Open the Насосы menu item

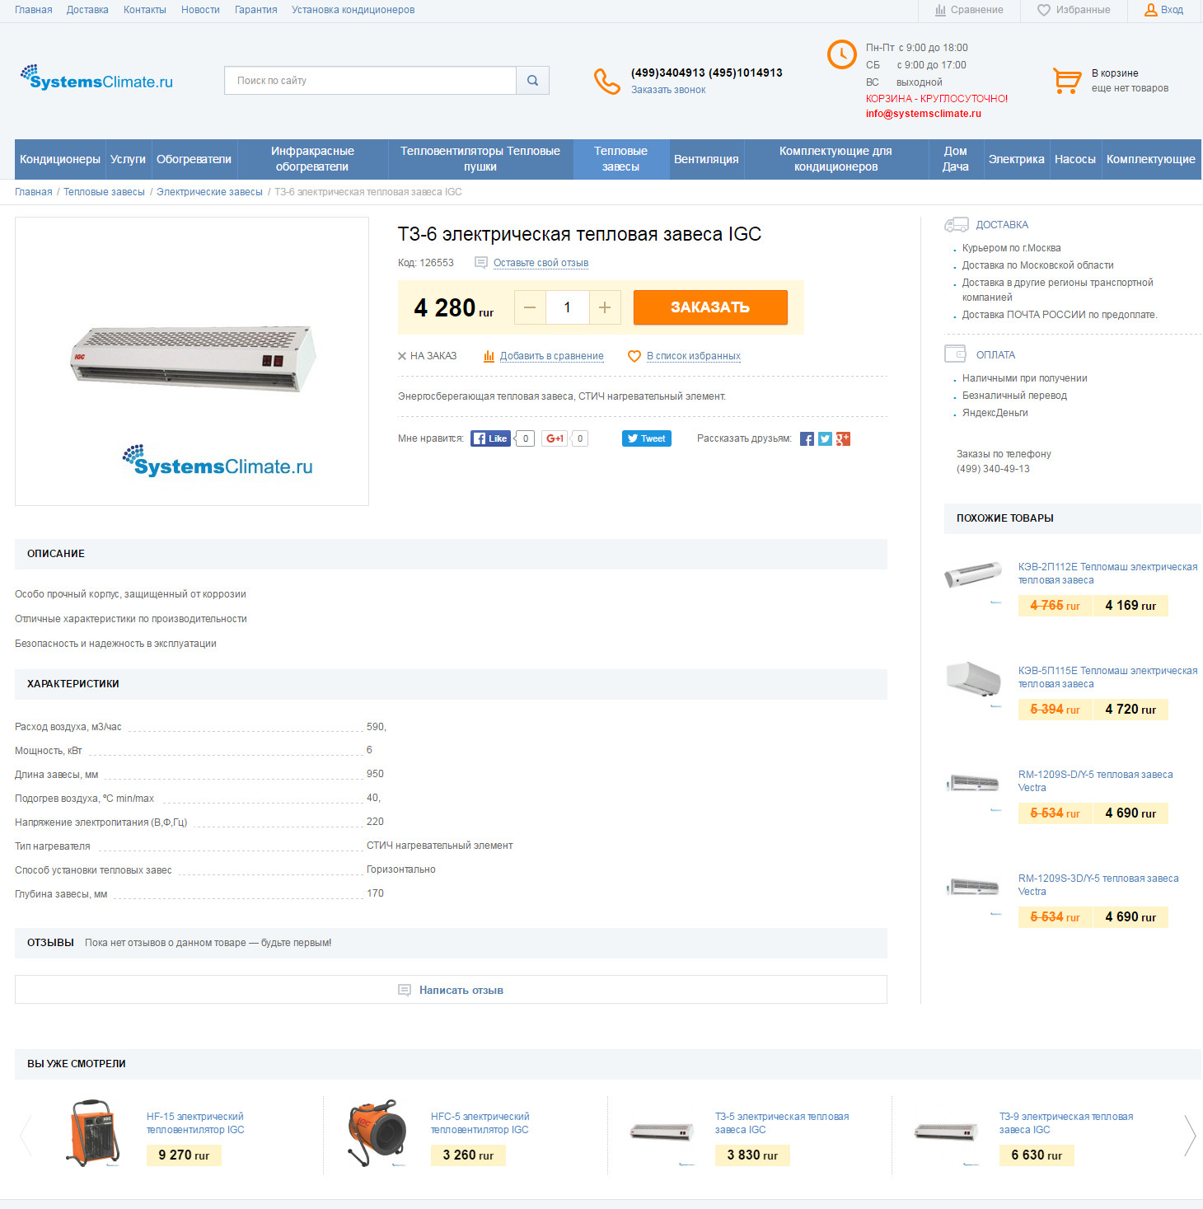[1075, 159]
